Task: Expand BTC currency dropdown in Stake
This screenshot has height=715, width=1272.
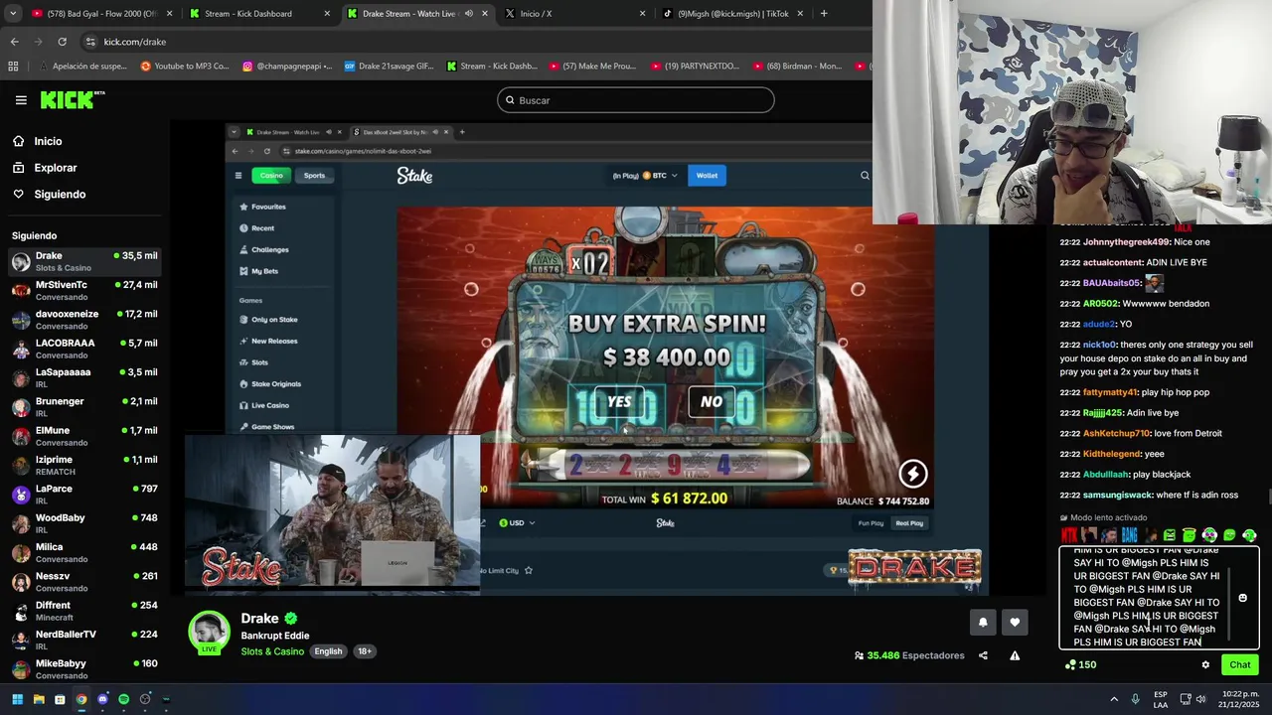Action: [660, 176]
